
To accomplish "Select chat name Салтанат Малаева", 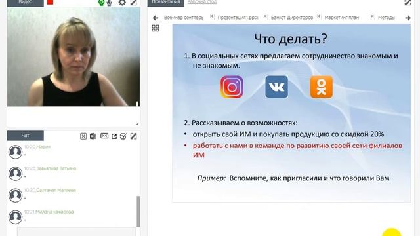I will 56,190.
